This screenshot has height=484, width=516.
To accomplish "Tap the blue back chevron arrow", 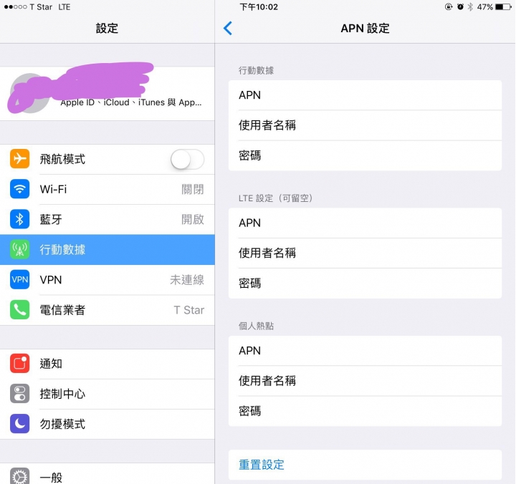I will [228, 28].
